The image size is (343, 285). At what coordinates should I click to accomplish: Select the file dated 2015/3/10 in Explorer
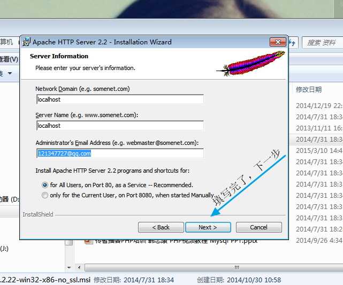[319, 151]
